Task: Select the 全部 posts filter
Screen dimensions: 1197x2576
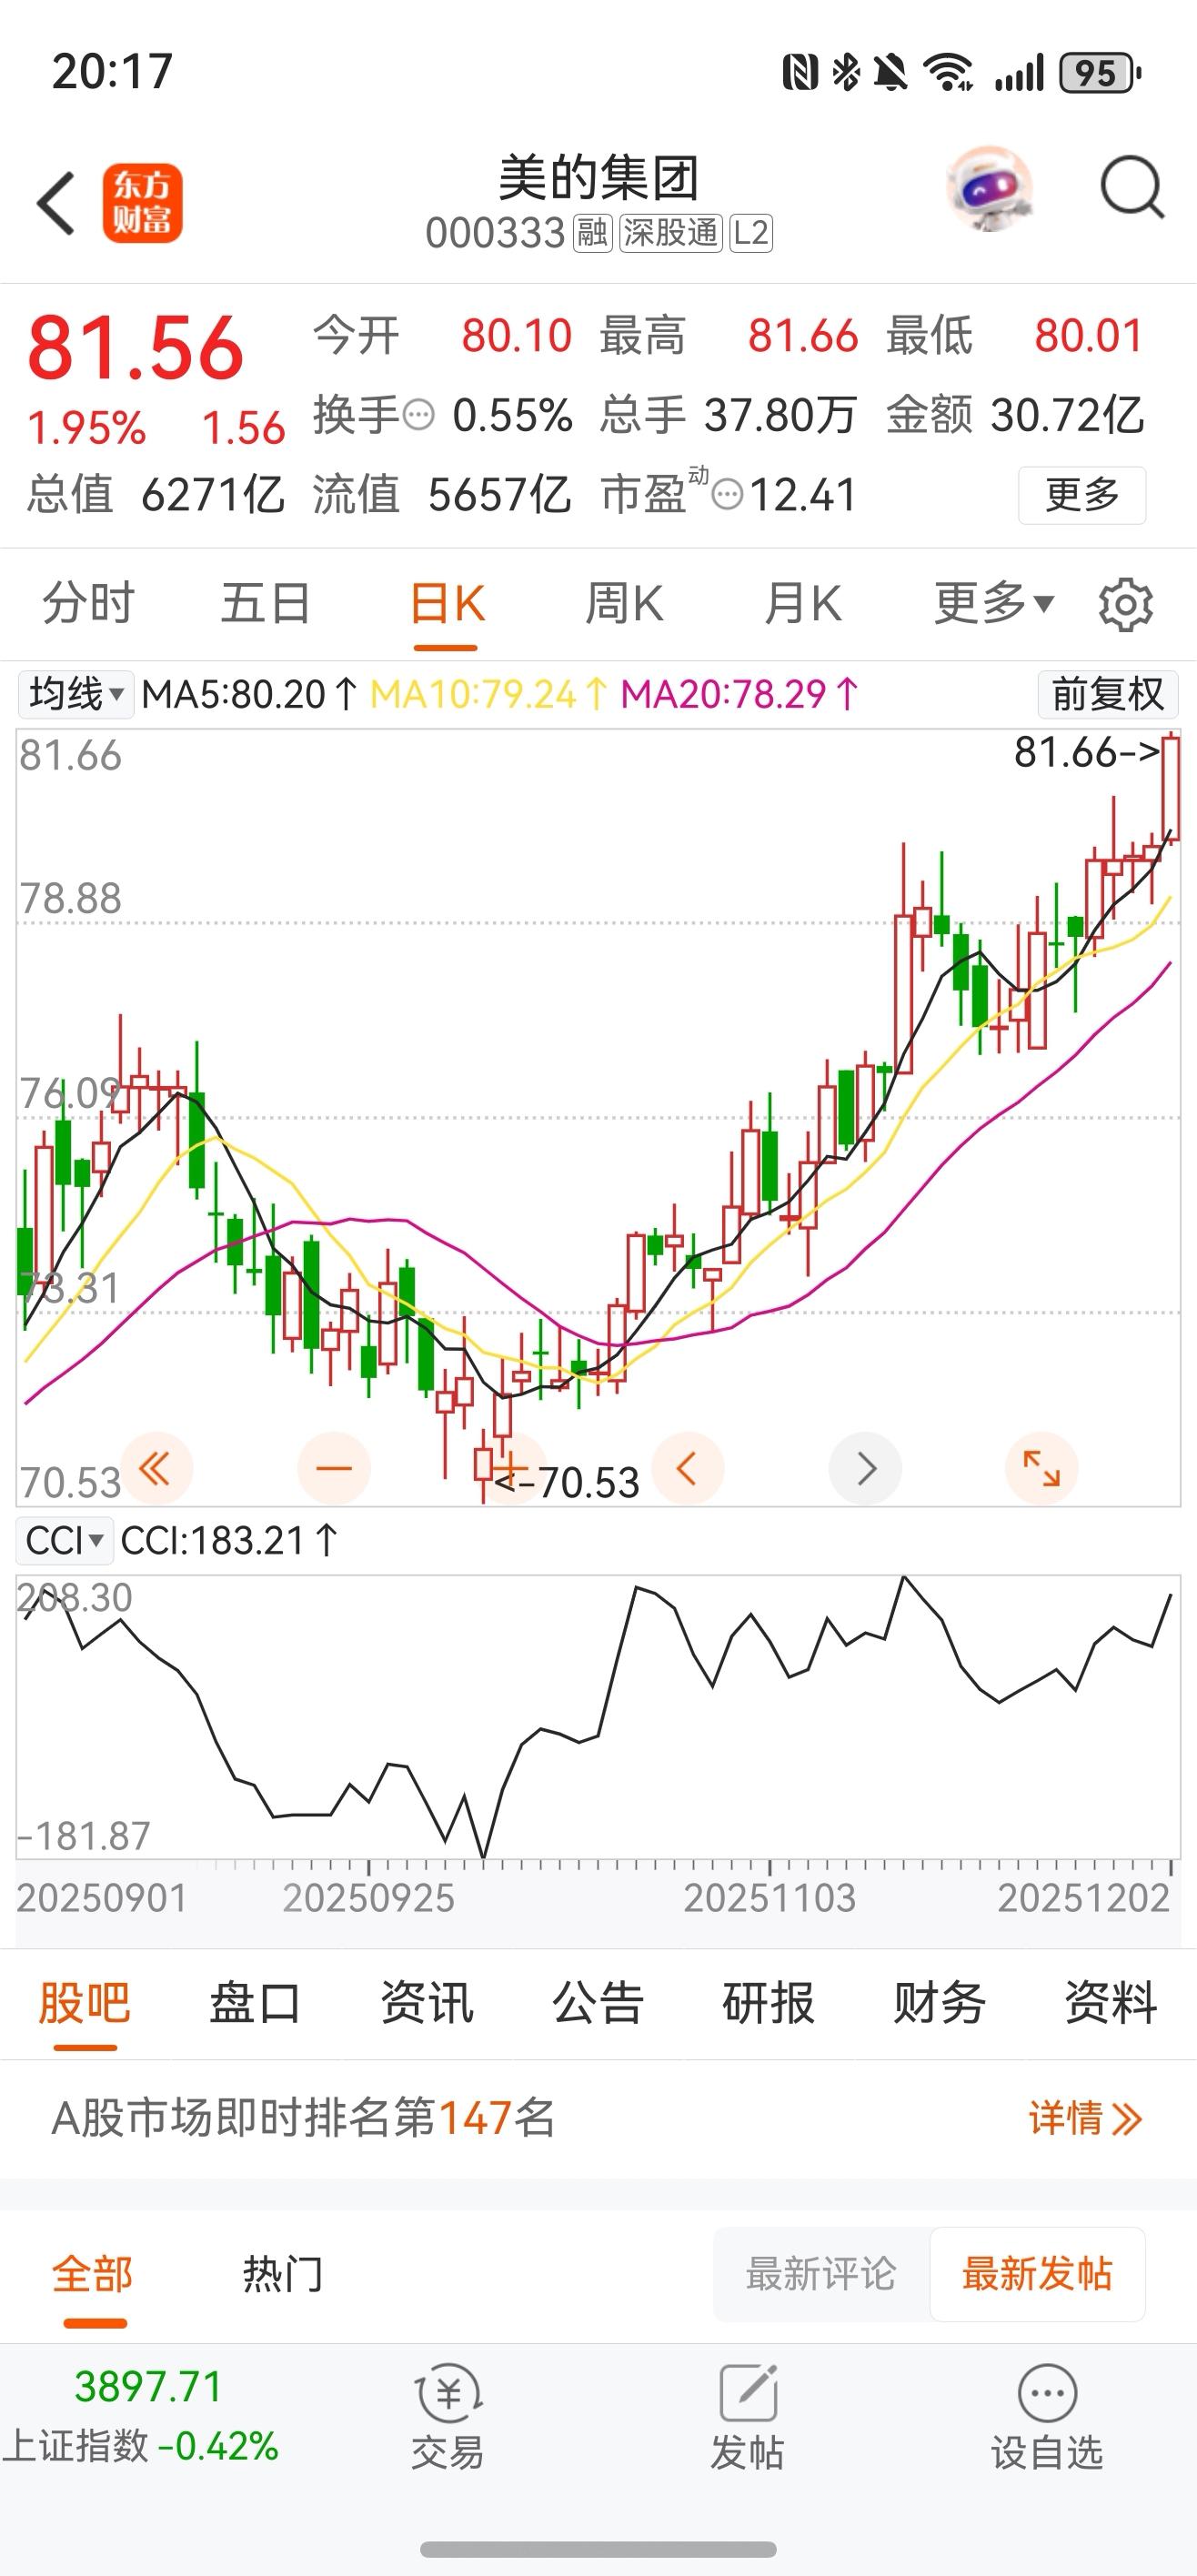Action: pyautogui.click(x=92, y=2274)
